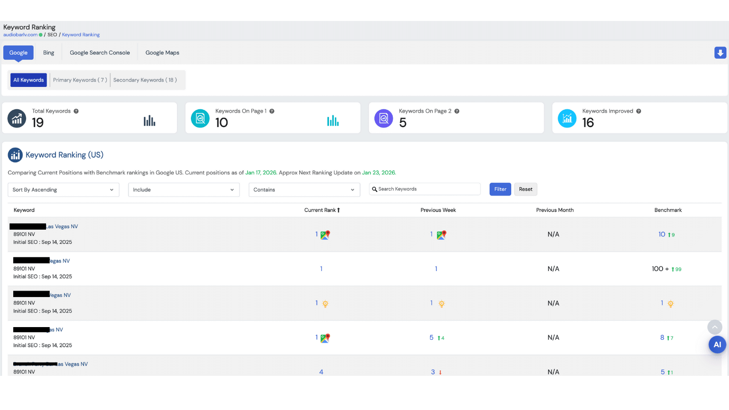Click the first row's current rank Google Maps pin icon
The width and height of the screenshot is (729, 410).
click(x=325, y=235)
